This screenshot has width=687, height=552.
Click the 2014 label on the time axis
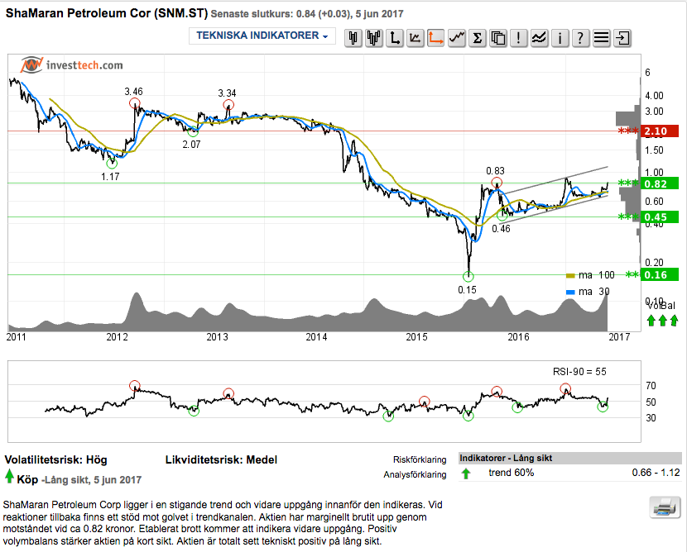point(316,337)
